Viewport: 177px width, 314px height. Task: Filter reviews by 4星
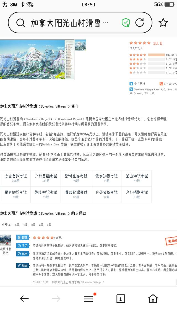pyautogui.click(x=25, y=225)
